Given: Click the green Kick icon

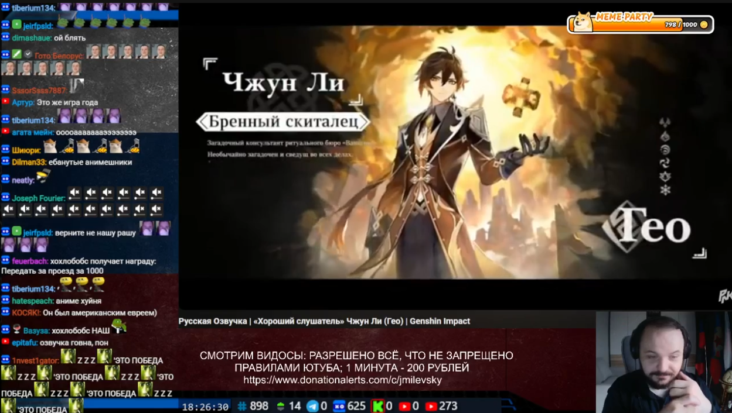Looking at the screenshot, I should point(378,406).
